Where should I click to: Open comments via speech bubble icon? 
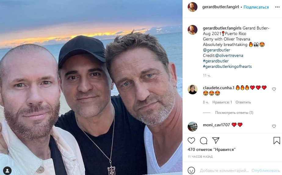coord(204,141)
